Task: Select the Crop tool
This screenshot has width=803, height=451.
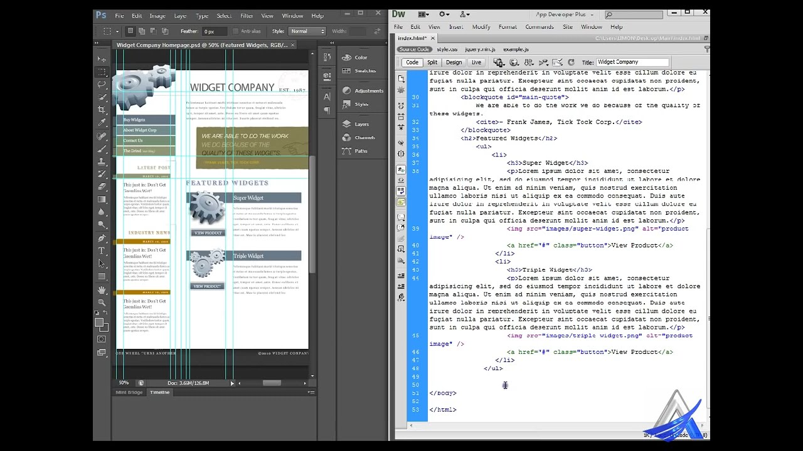Action: tap(102, 110)
